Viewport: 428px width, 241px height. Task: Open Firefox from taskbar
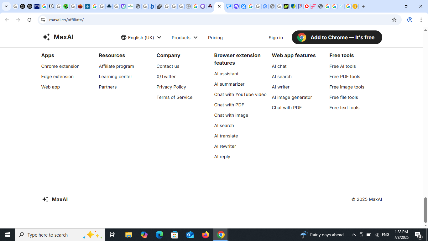[x=206, y=235]
